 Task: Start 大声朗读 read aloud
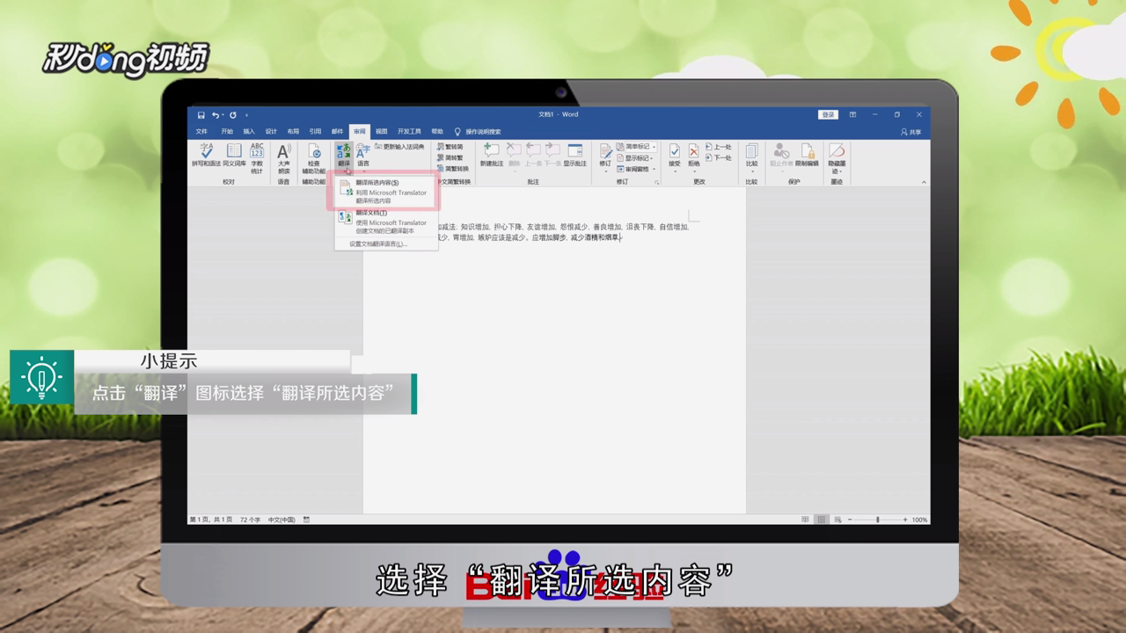(x=284, y=154)
